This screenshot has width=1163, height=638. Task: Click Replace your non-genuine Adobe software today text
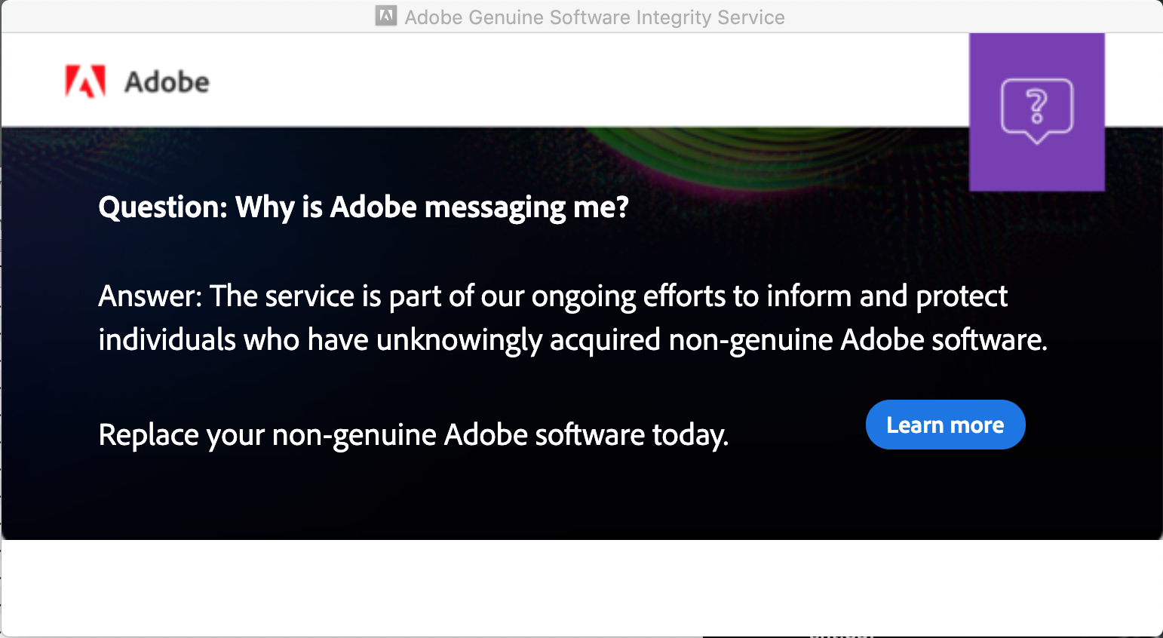[413, 434]
